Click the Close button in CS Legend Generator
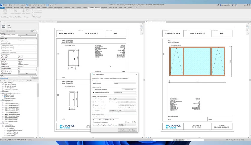251x145 pixels. [x=133, y=130]
